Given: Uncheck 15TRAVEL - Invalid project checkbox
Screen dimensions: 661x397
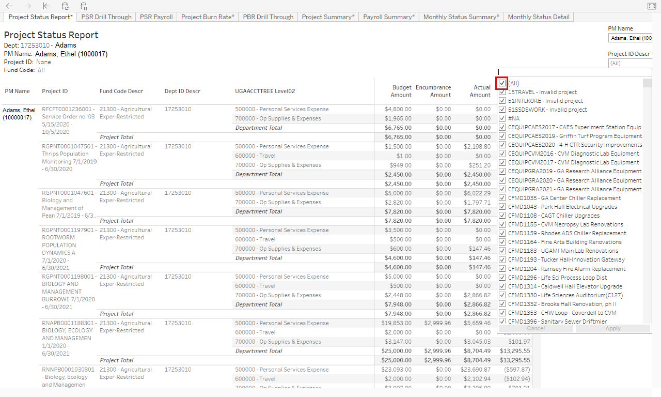Looking at the screenshot, I should tap(502, 92).
